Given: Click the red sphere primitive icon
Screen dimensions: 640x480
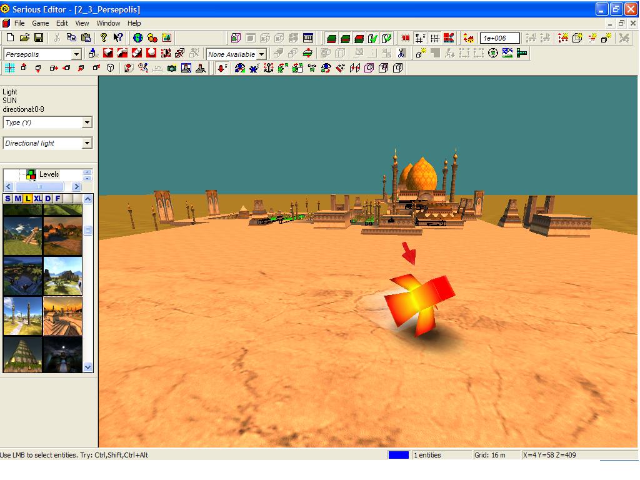Looking at the screenshot, I should pos(151,53).
